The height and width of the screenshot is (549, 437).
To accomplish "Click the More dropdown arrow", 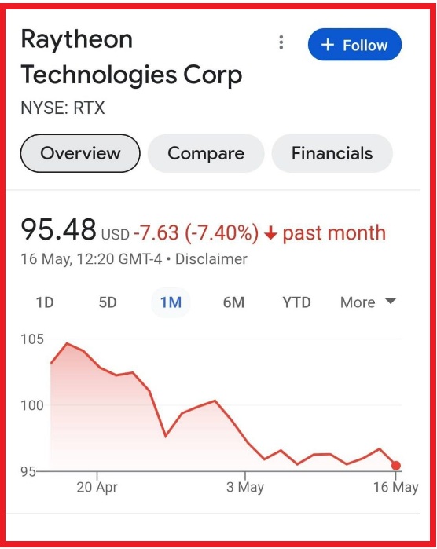I will [390, 301].
